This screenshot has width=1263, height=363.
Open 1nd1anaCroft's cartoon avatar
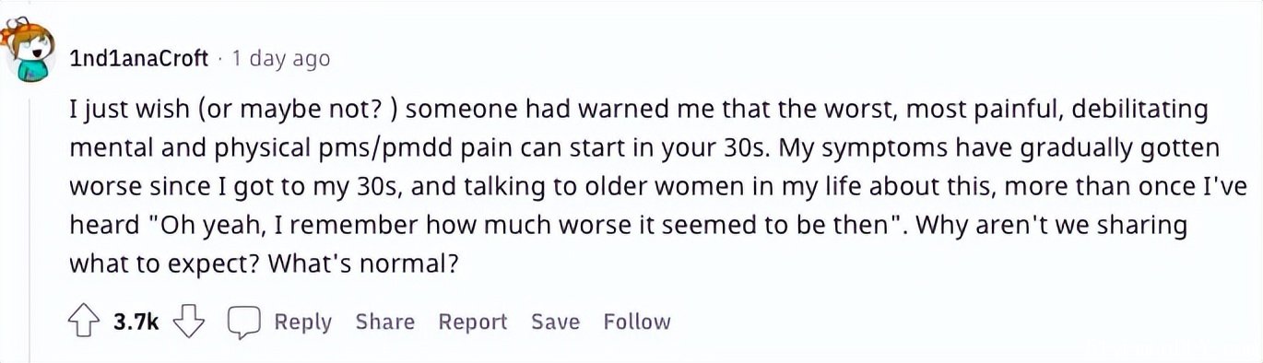pos(29,50)
